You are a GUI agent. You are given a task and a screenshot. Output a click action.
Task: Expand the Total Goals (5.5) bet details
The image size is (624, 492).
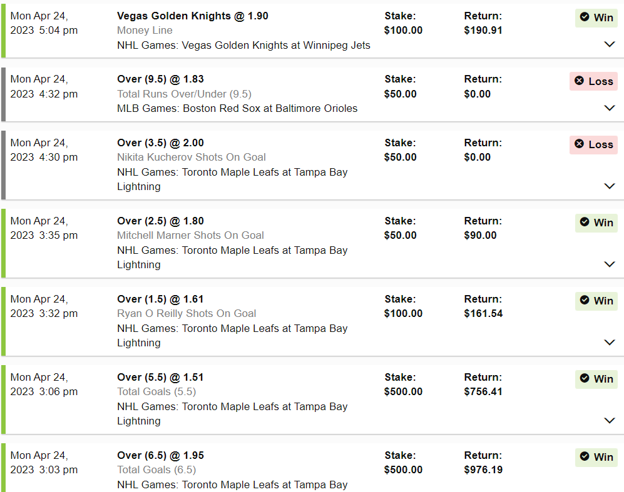[x=610, y=420]
